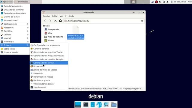Go back with the left arrow button
The width and height of the screenshot is (192, 108).
[45, 21]
